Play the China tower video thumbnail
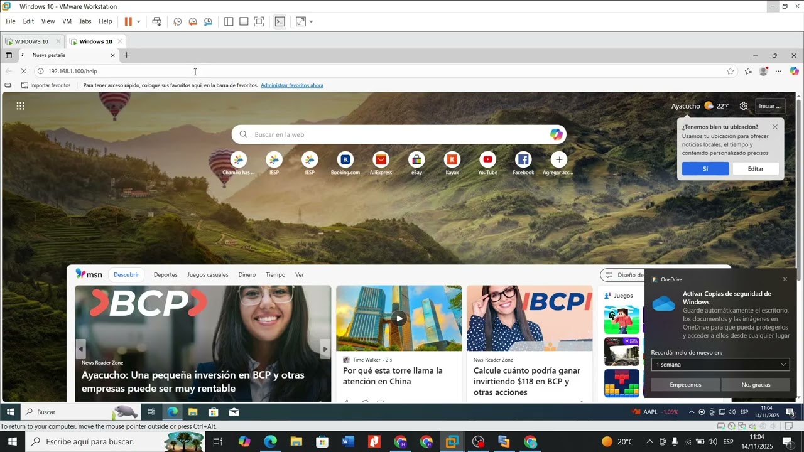This screenshot has height=452, width=804. click(x=399, y=318)
